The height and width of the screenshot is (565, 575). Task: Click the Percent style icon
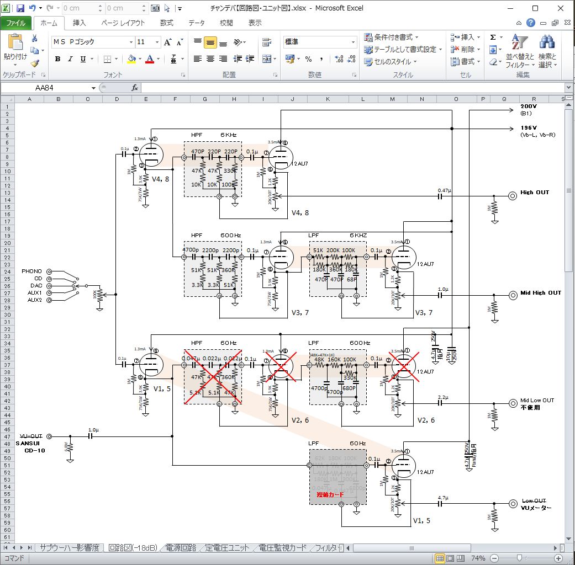[308, 58]
